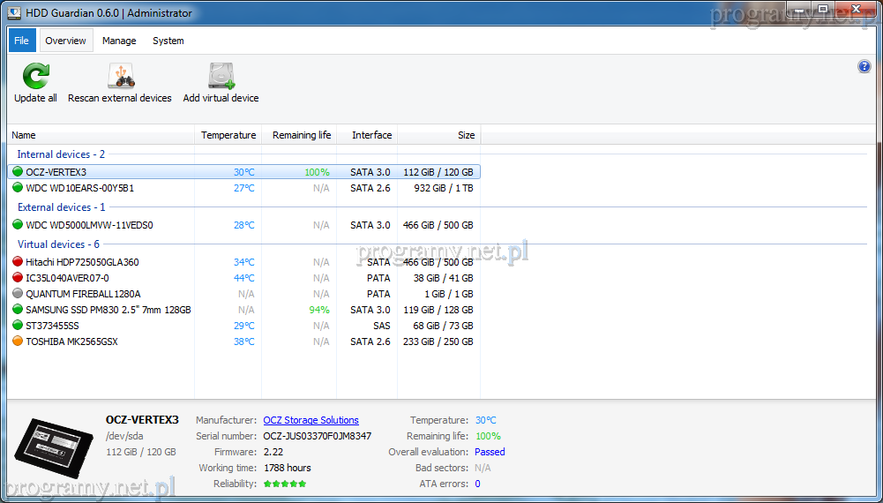Select the SAMSUNG SSD PM830 drive row
The height and width of the screenshot is (503, 883).
(x=108, y=310)
